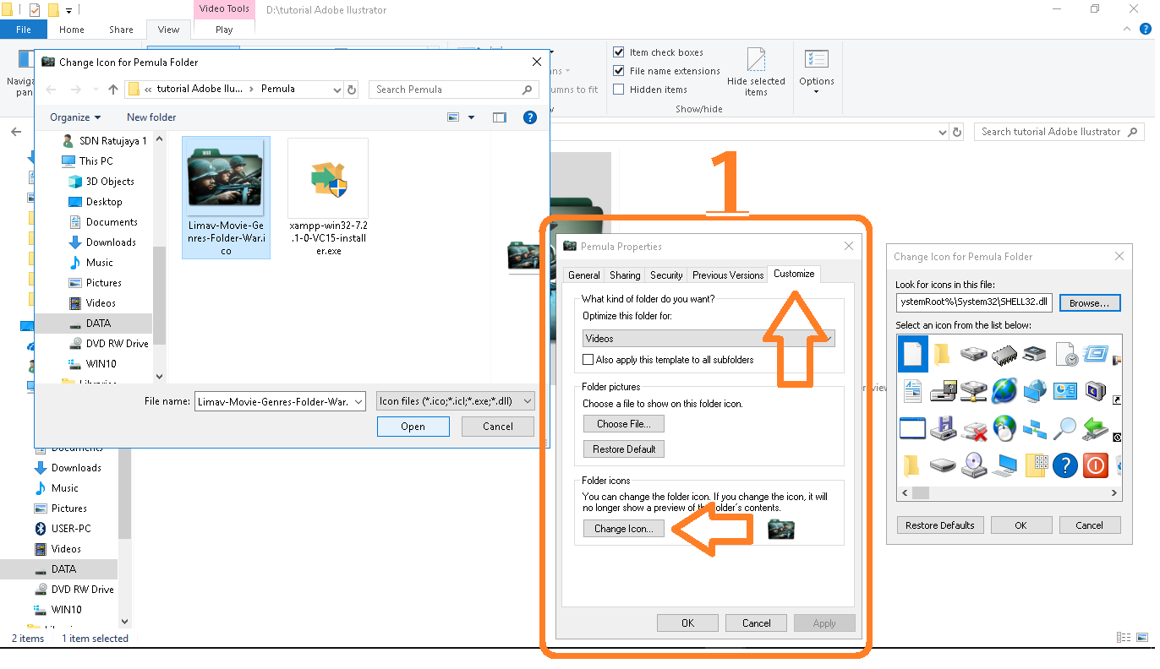1160x669 pixels.
Task: Open the File menu in Explorer
Action: tap(24, 30)
